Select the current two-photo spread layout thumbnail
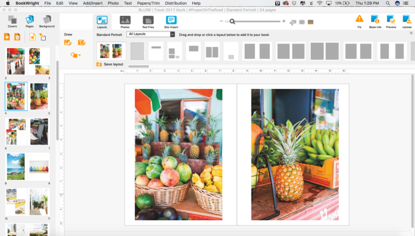415x236 pixels. pyautogui.click(x=111, y=51)
